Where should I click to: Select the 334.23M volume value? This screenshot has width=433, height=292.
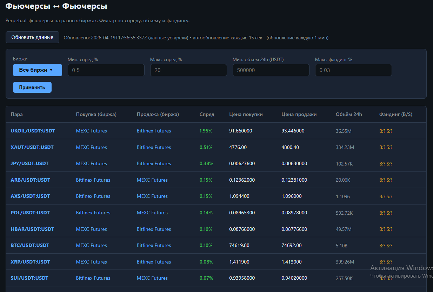tap(345, 147)
